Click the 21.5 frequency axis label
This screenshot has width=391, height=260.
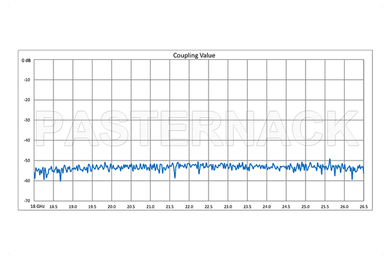169,206
